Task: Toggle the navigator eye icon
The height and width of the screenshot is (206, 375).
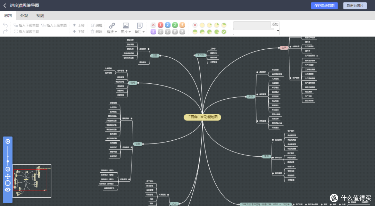Action: (x=8, y=190)
